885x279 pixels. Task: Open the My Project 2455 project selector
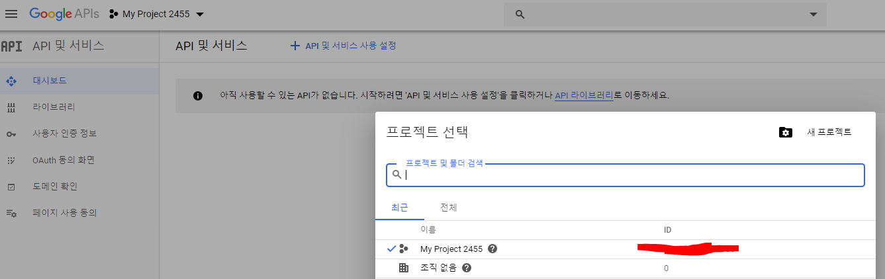(x=156, y=14)
